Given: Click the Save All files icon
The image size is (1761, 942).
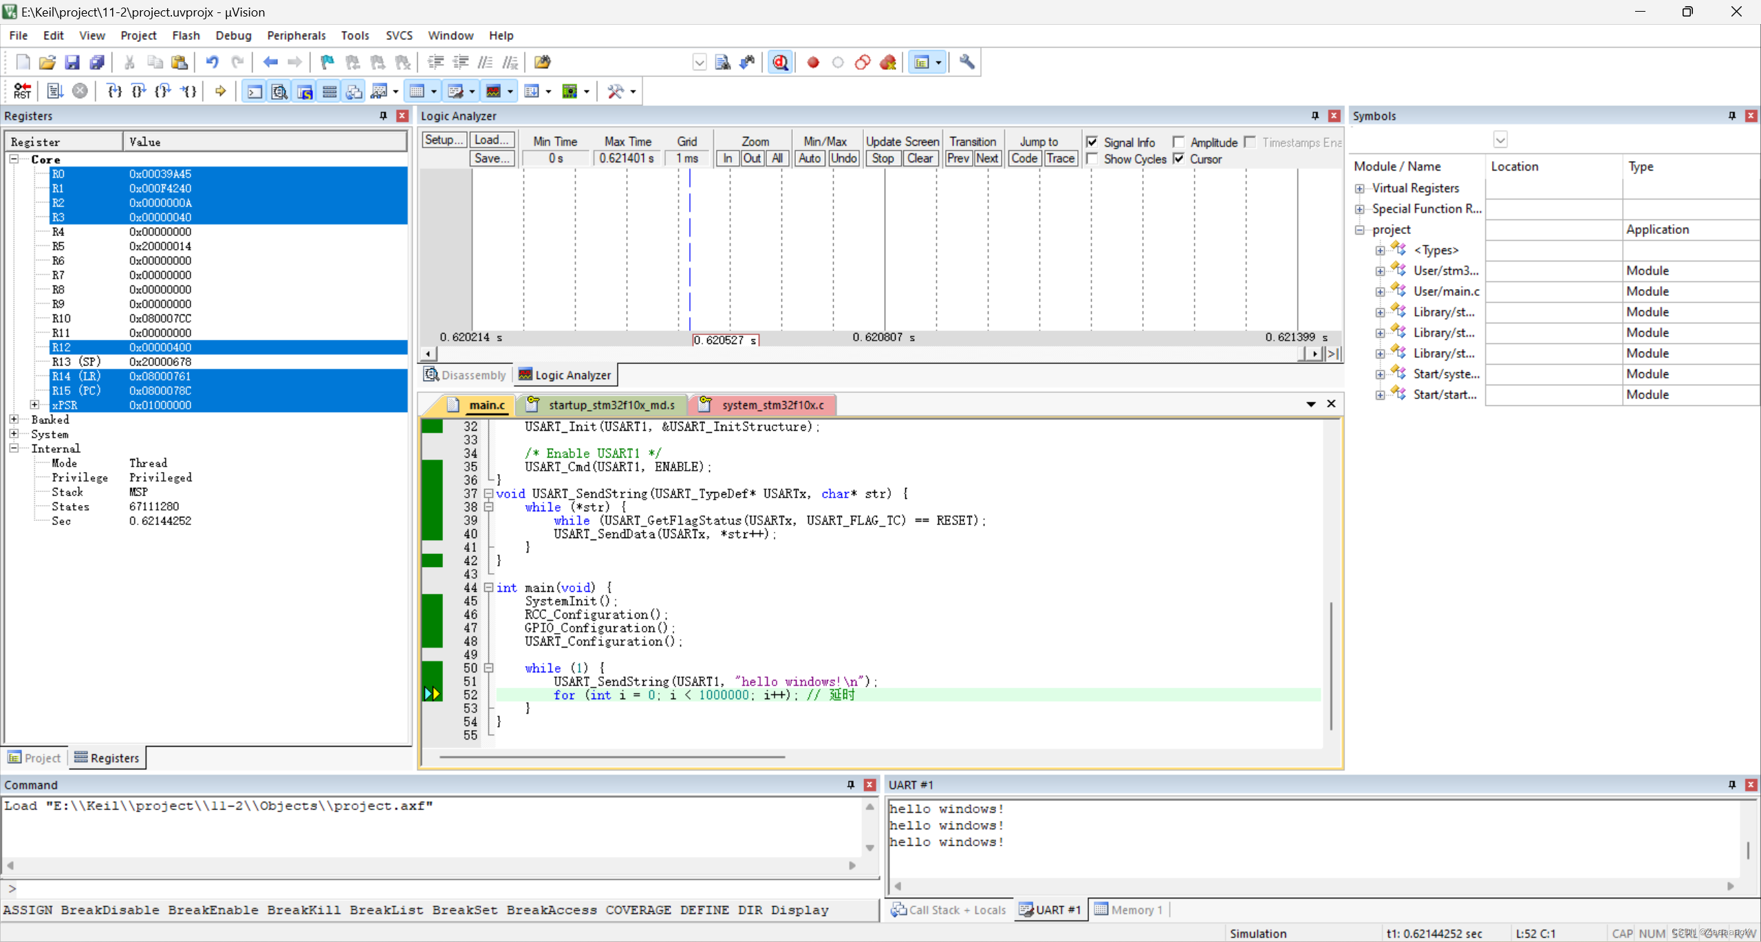Looking at the screenshot, I should tap(97, 63).
